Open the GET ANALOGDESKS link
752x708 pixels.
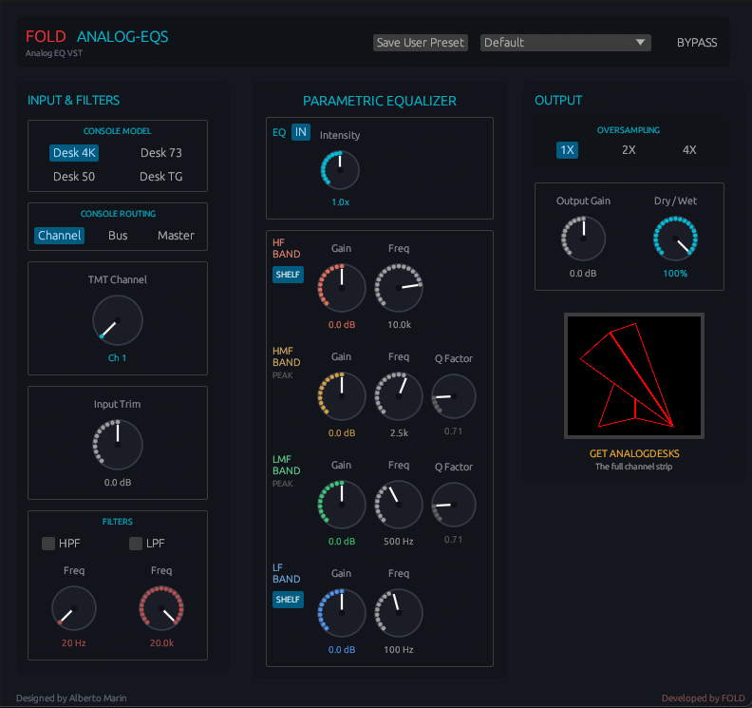[634, 453]
